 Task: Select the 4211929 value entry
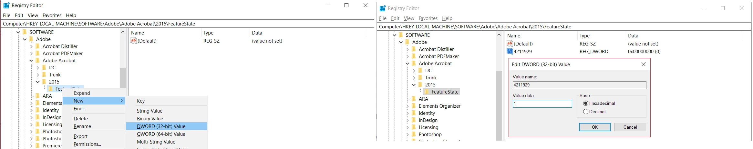click(x=523, y=51)
